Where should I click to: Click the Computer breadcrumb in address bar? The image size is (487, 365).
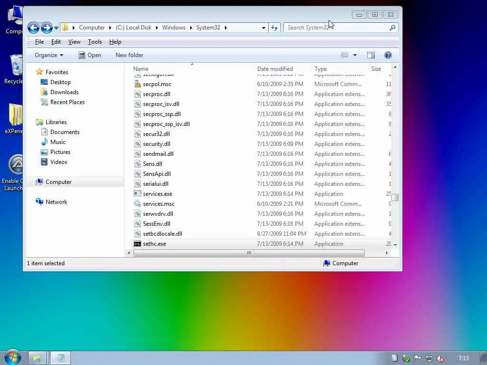click(x=92, y=28)
